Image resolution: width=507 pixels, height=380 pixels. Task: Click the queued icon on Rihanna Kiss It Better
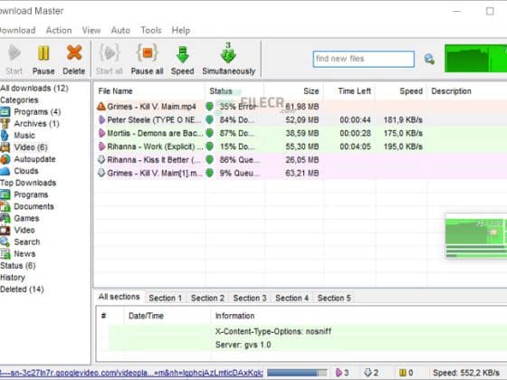(101, 159)
